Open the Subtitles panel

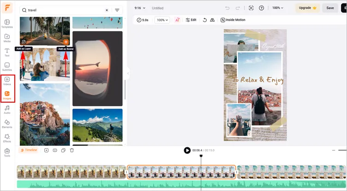[7, 67]
